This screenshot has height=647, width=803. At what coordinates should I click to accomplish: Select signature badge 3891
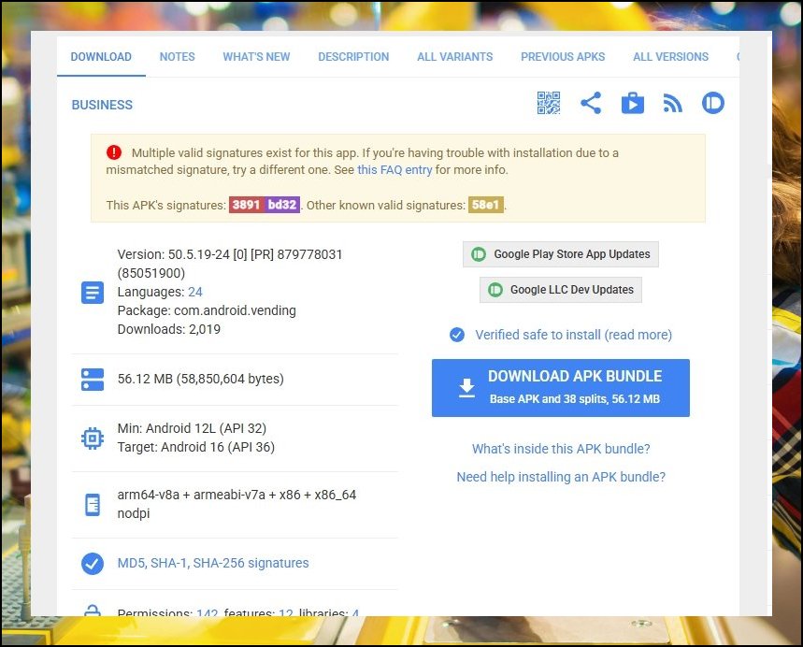(247, 205)
